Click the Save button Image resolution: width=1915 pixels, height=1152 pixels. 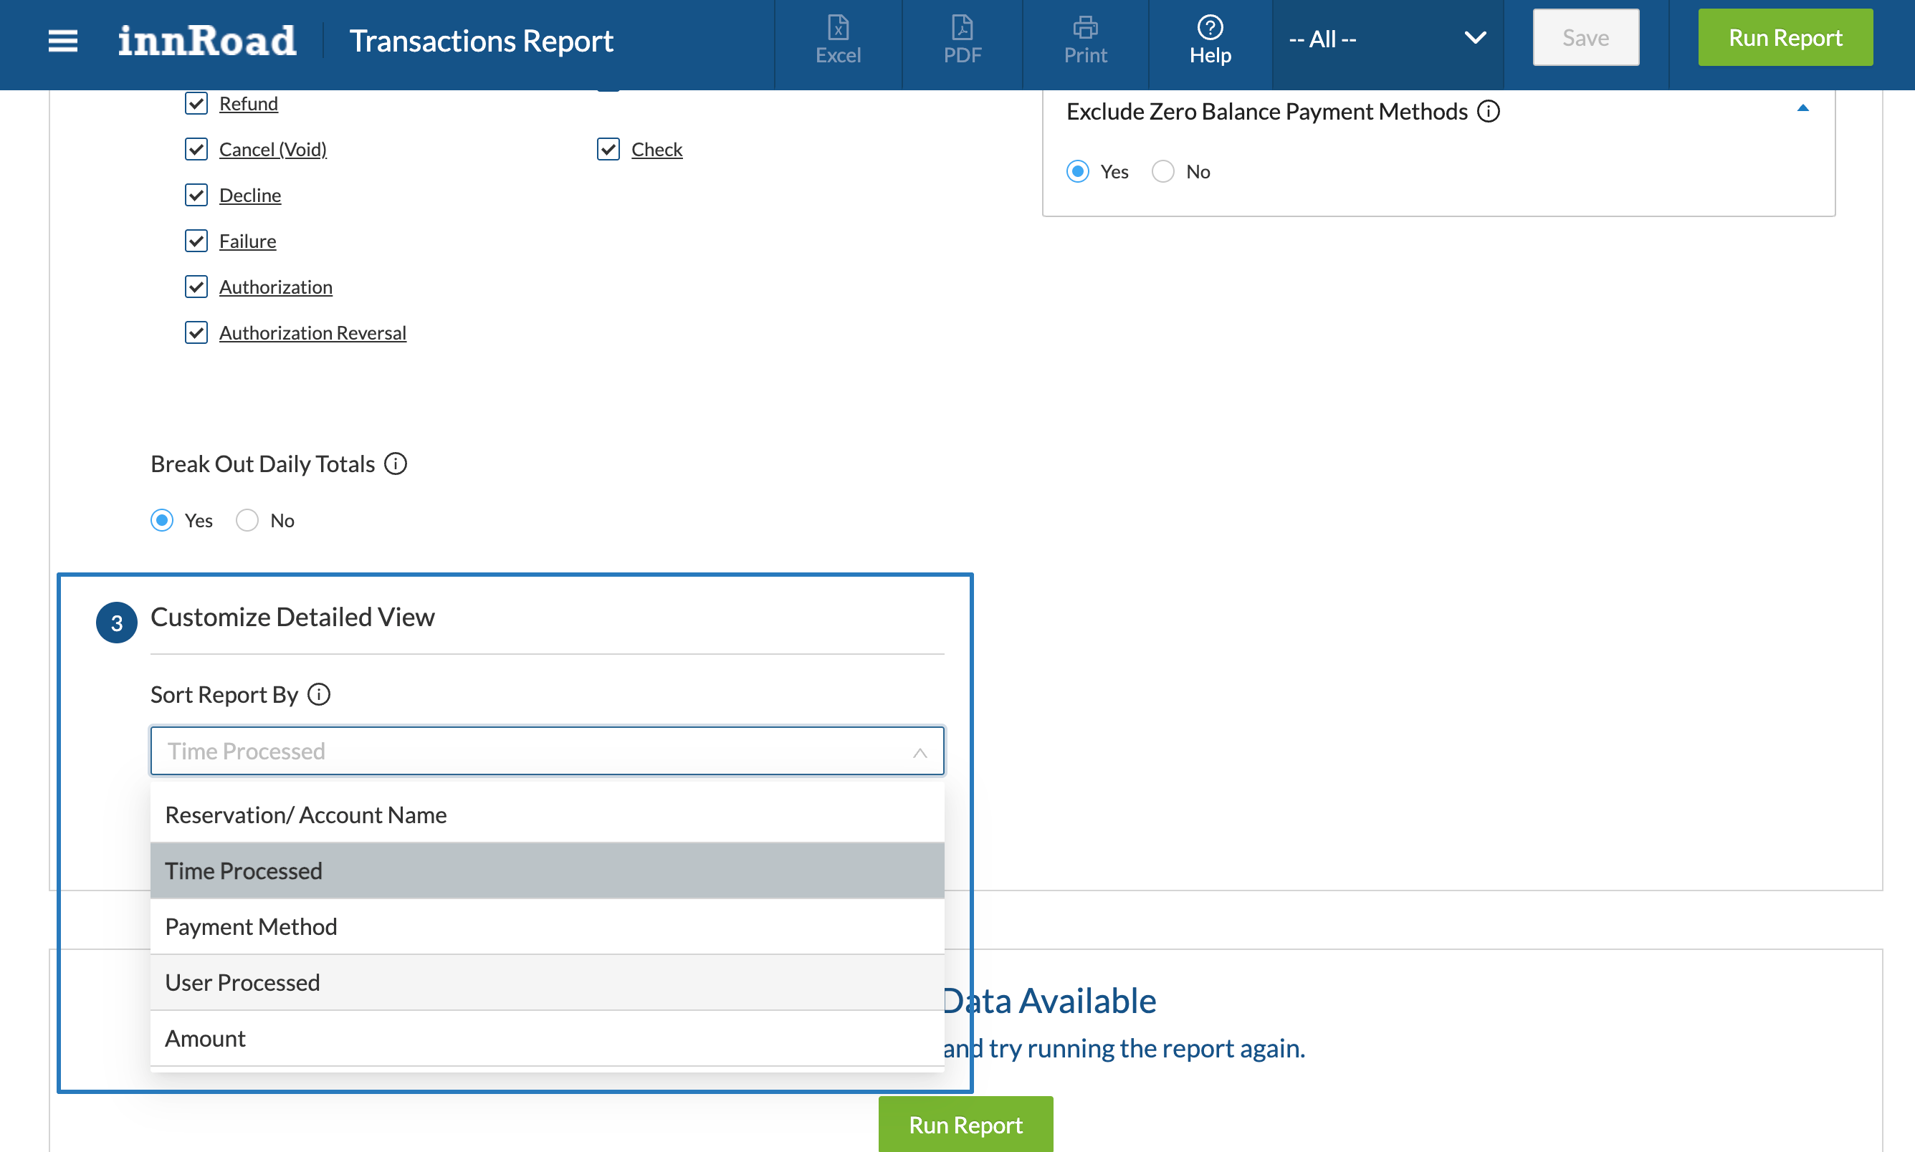(1585, 37)
